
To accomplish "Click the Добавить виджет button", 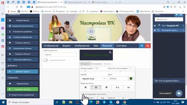I will 22,71.
